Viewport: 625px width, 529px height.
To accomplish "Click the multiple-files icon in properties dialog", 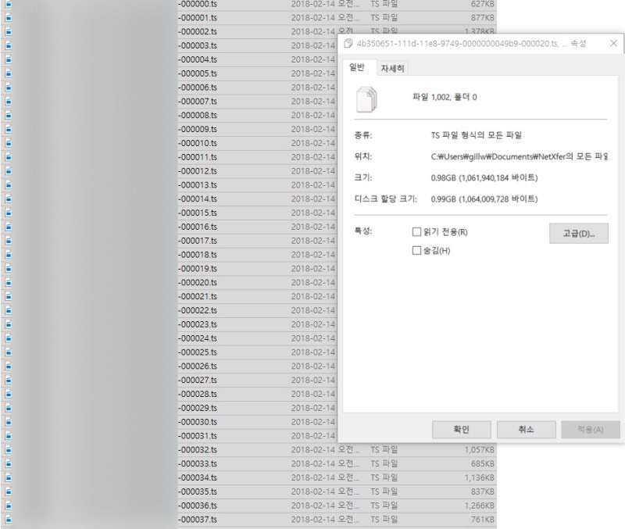I will click(x=366, y=100).
